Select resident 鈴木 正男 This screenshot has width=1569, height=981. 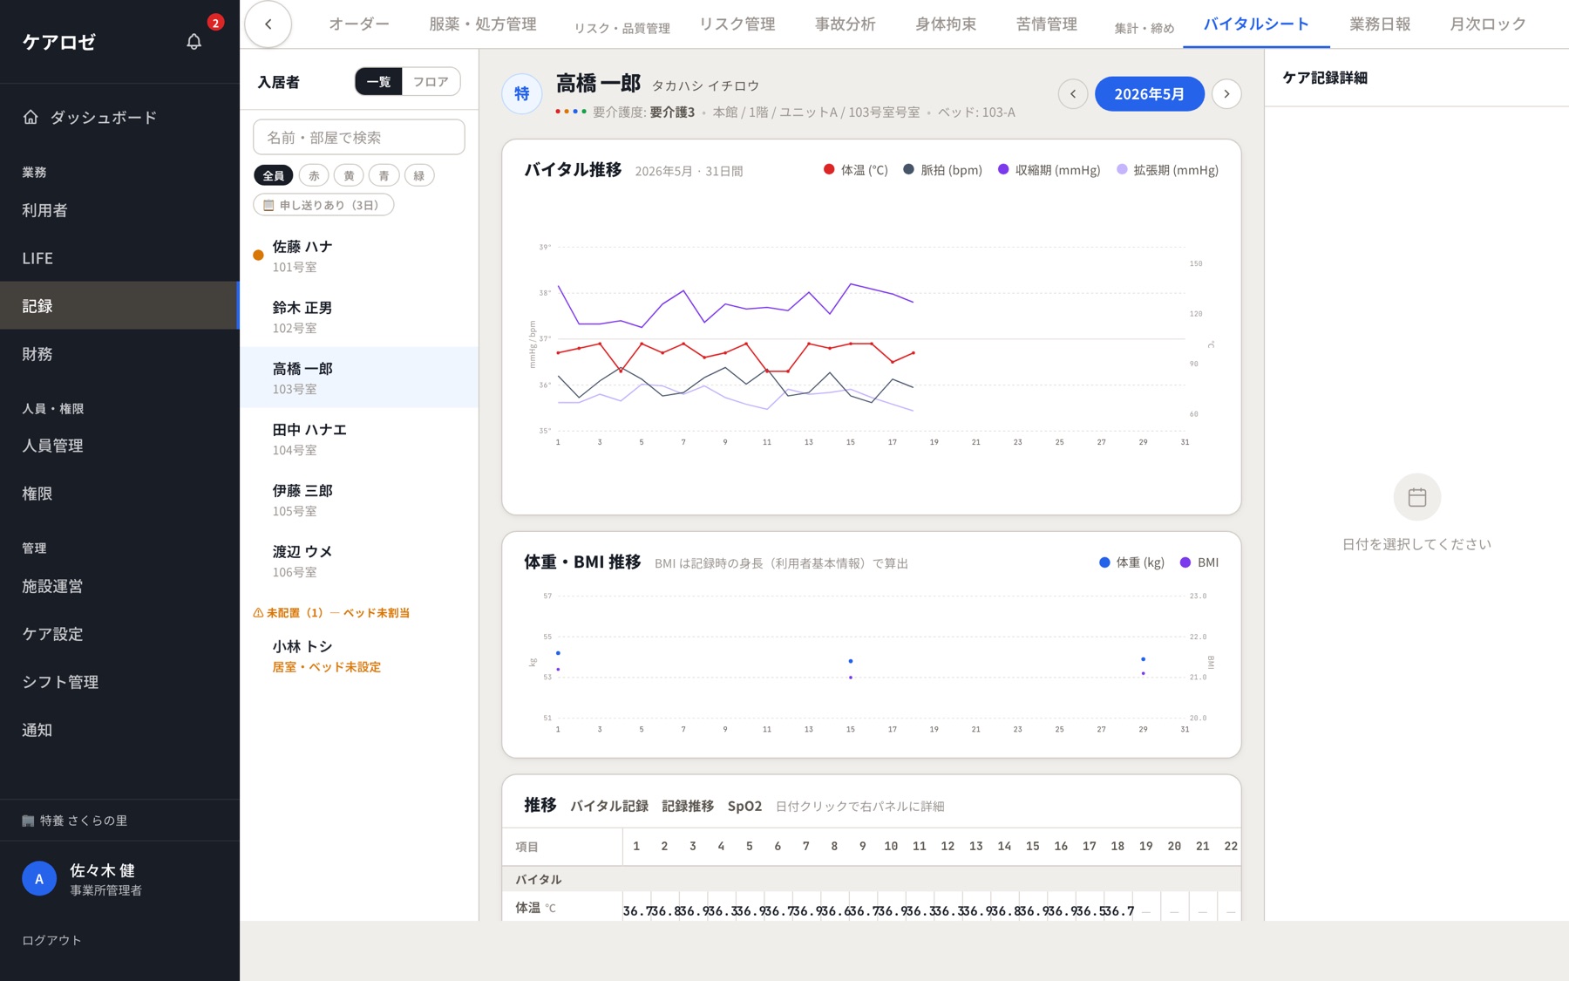[359, 317]
